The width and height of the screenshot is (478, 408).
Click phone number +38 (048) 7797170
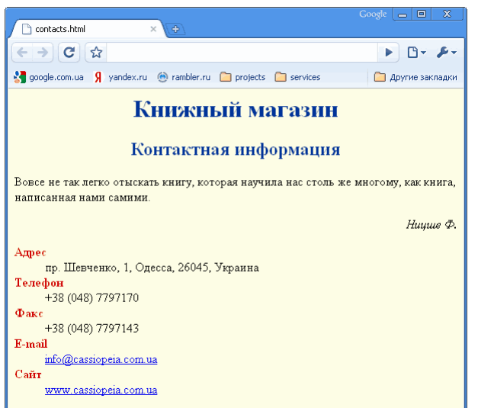point(91,298)
